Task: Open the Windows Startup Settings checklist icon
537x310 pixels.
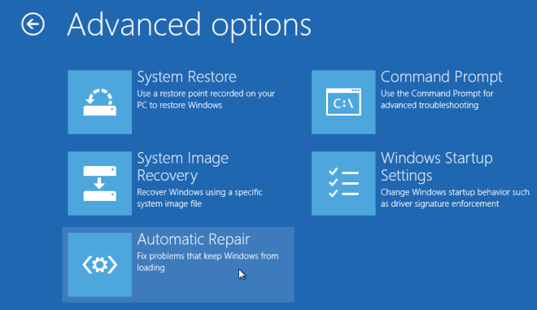Action: pyautogui.click(x=343, y=183)
